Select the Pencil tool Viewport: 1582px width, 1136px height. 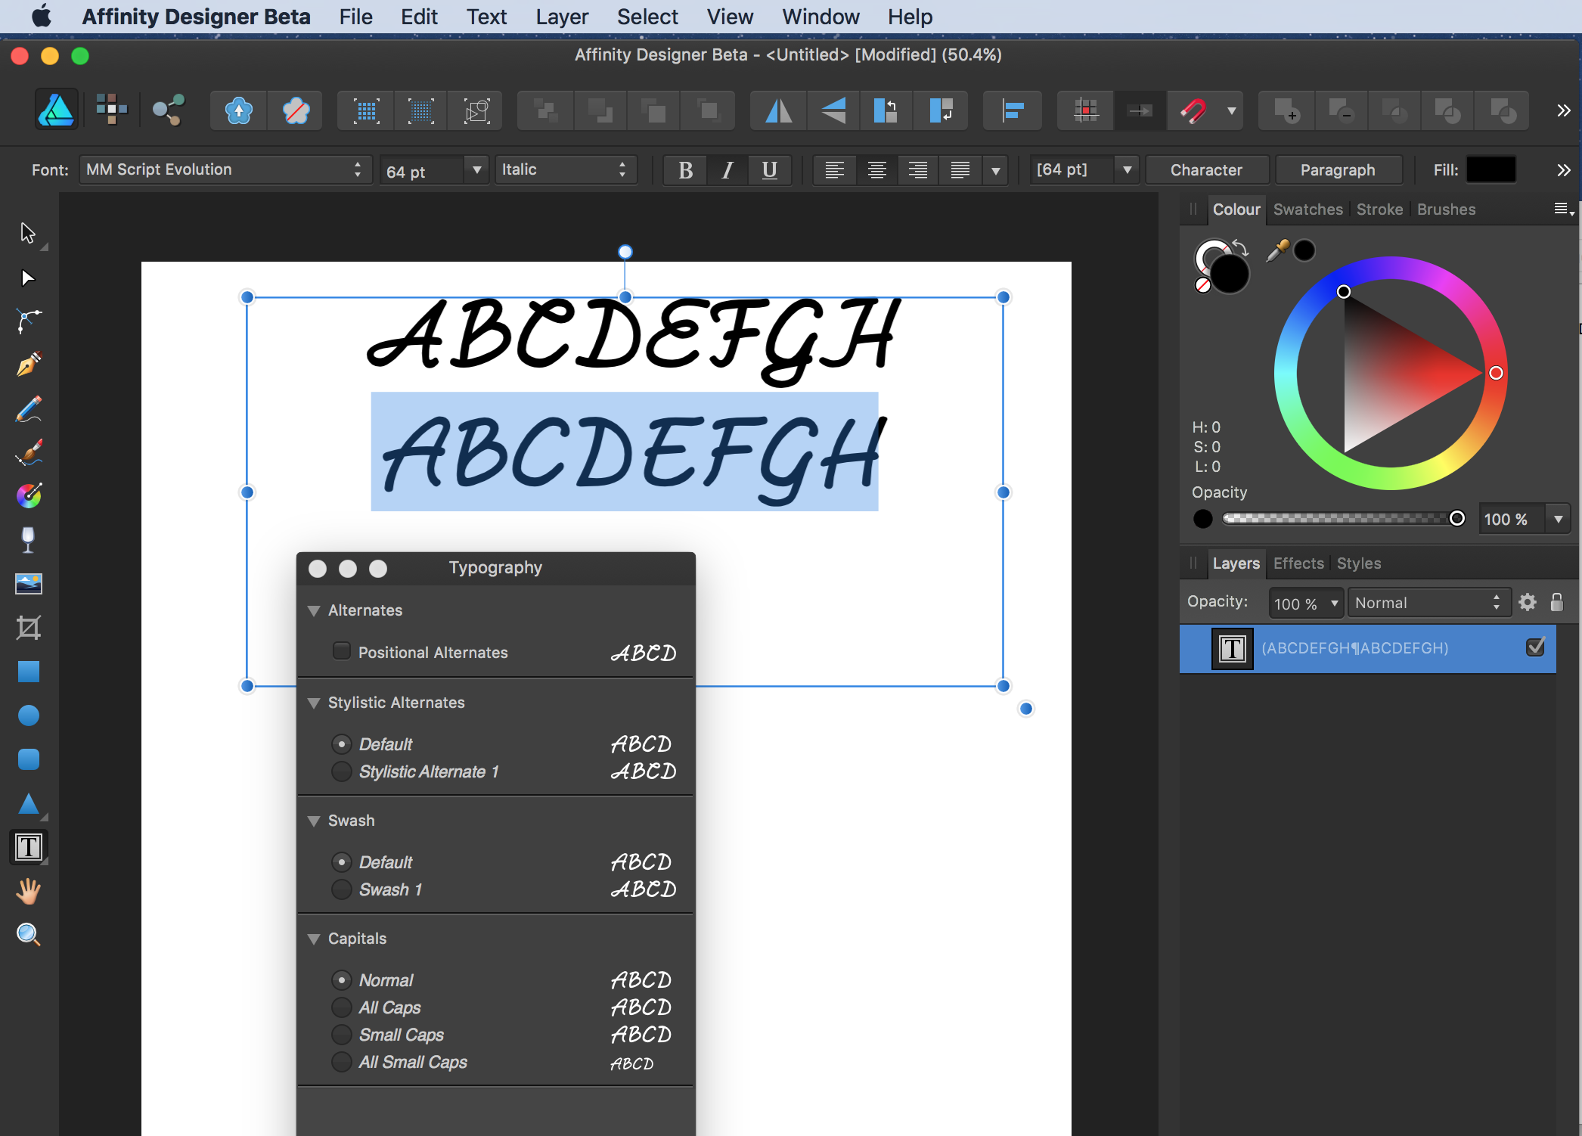[x=28, y=408]
